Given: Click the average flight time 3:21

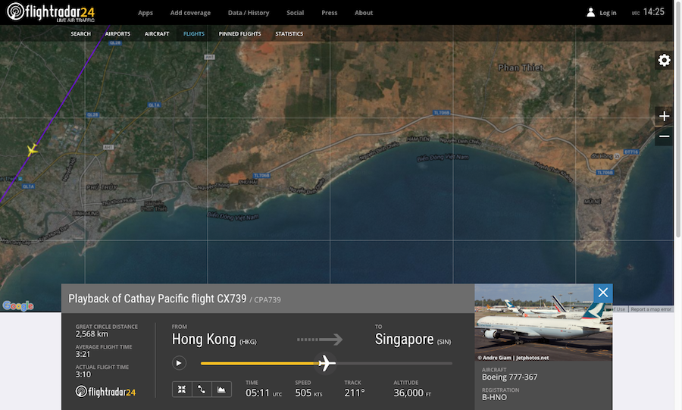Looking at the screenshot, I should point(83,354).
